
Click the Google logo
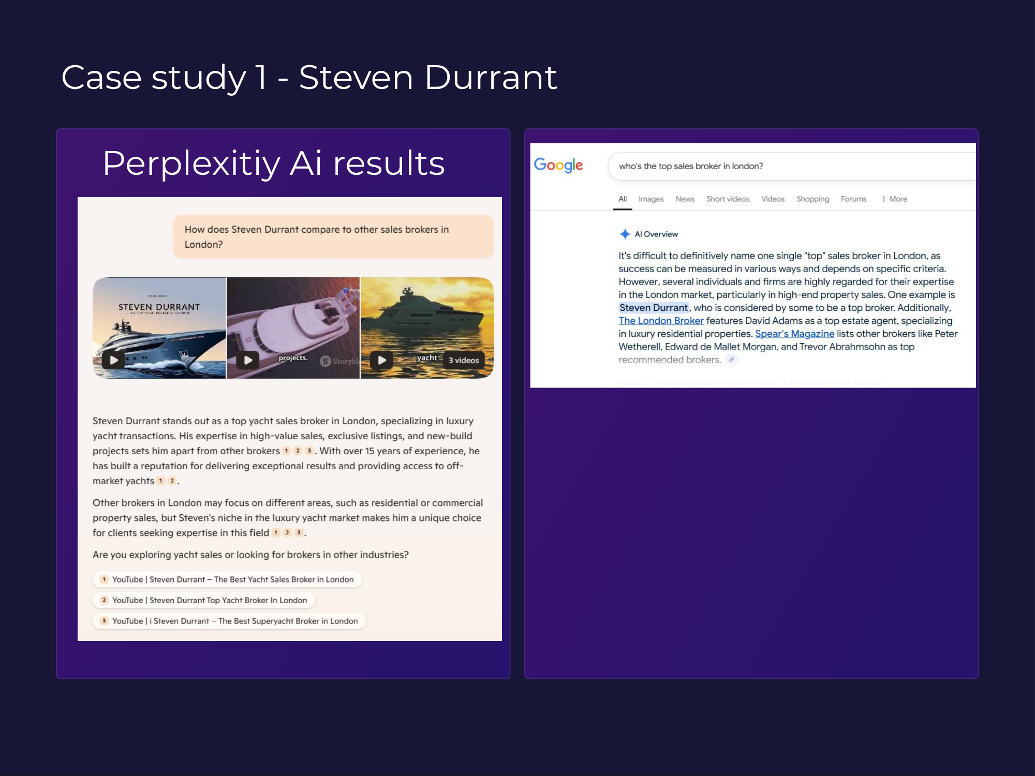click(x=558, y=165)
